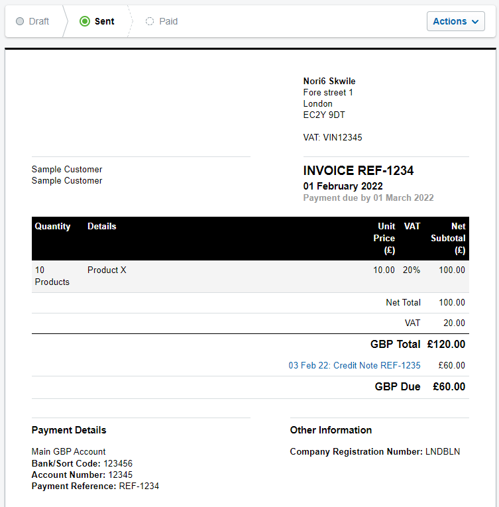Click the Unit Price column header
The height and width of the screenshot is (507, 499).
384,238
